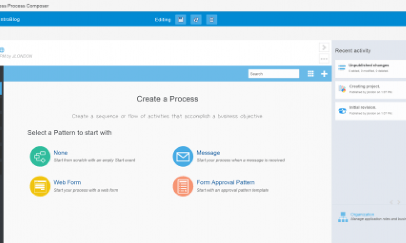Click 'Start with an approval pattern template' text
Viewport: 406px width, 243px height.
click(x=233, y=190)
